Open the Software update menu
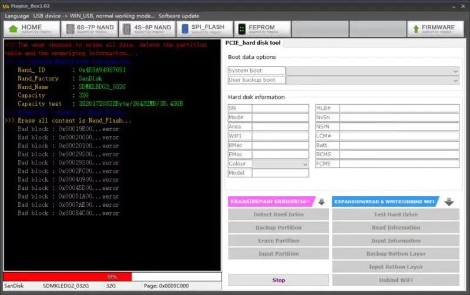 179,16
